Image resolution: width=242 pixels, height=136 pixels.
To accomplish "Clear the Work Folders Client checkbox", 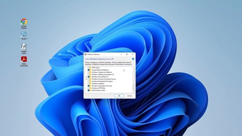I will point(88,90).
